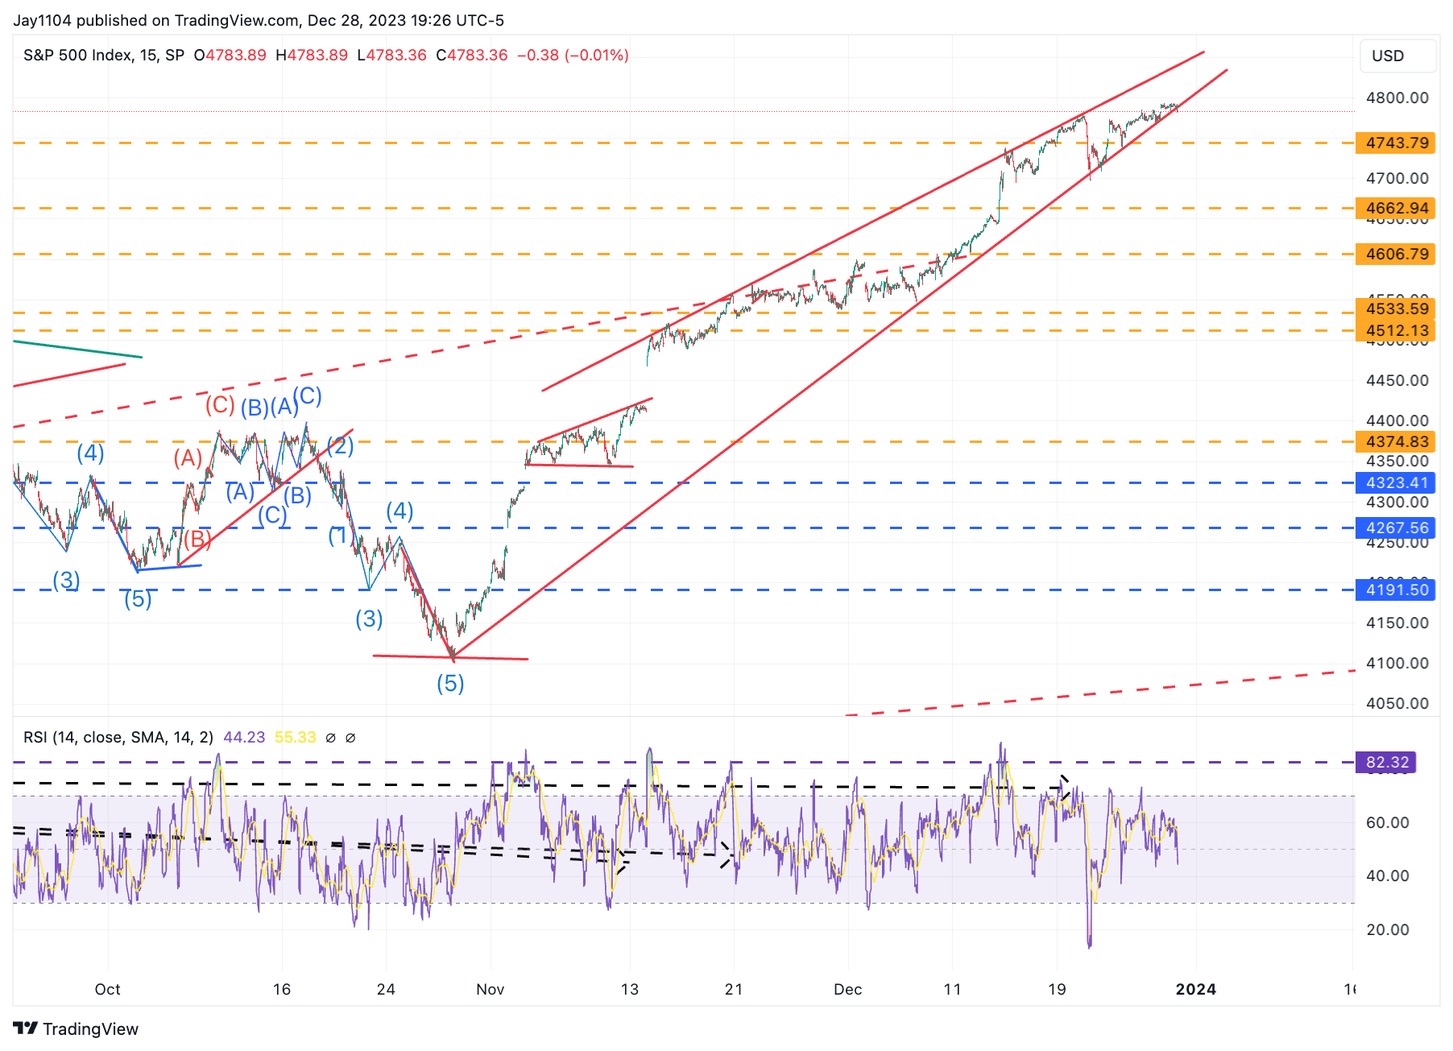Click the Oct label on time axis
1453x1051 pixels.
pos(107,989)
